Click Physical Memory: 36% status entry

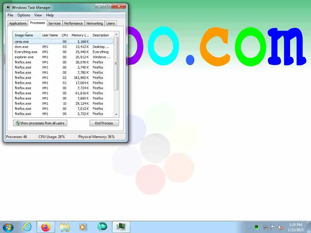[x=96, y=137]
